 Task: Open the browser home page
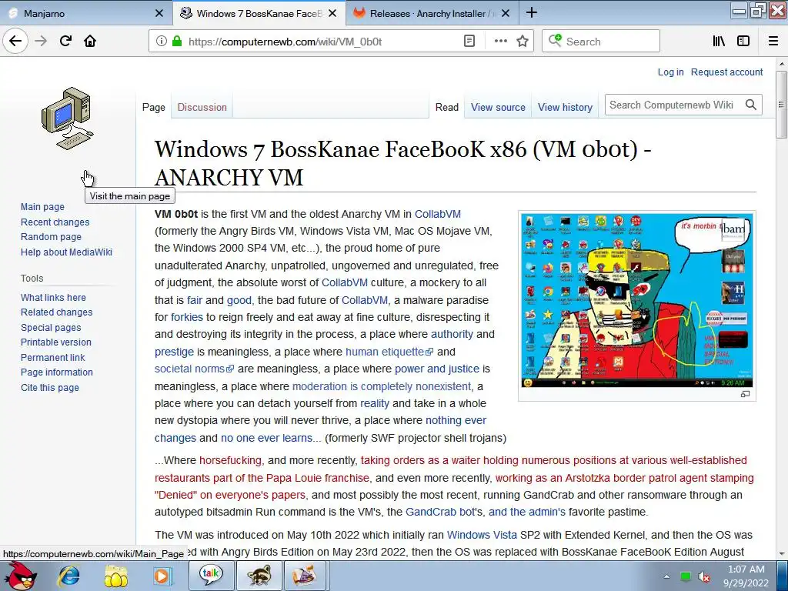pos(90,41)
